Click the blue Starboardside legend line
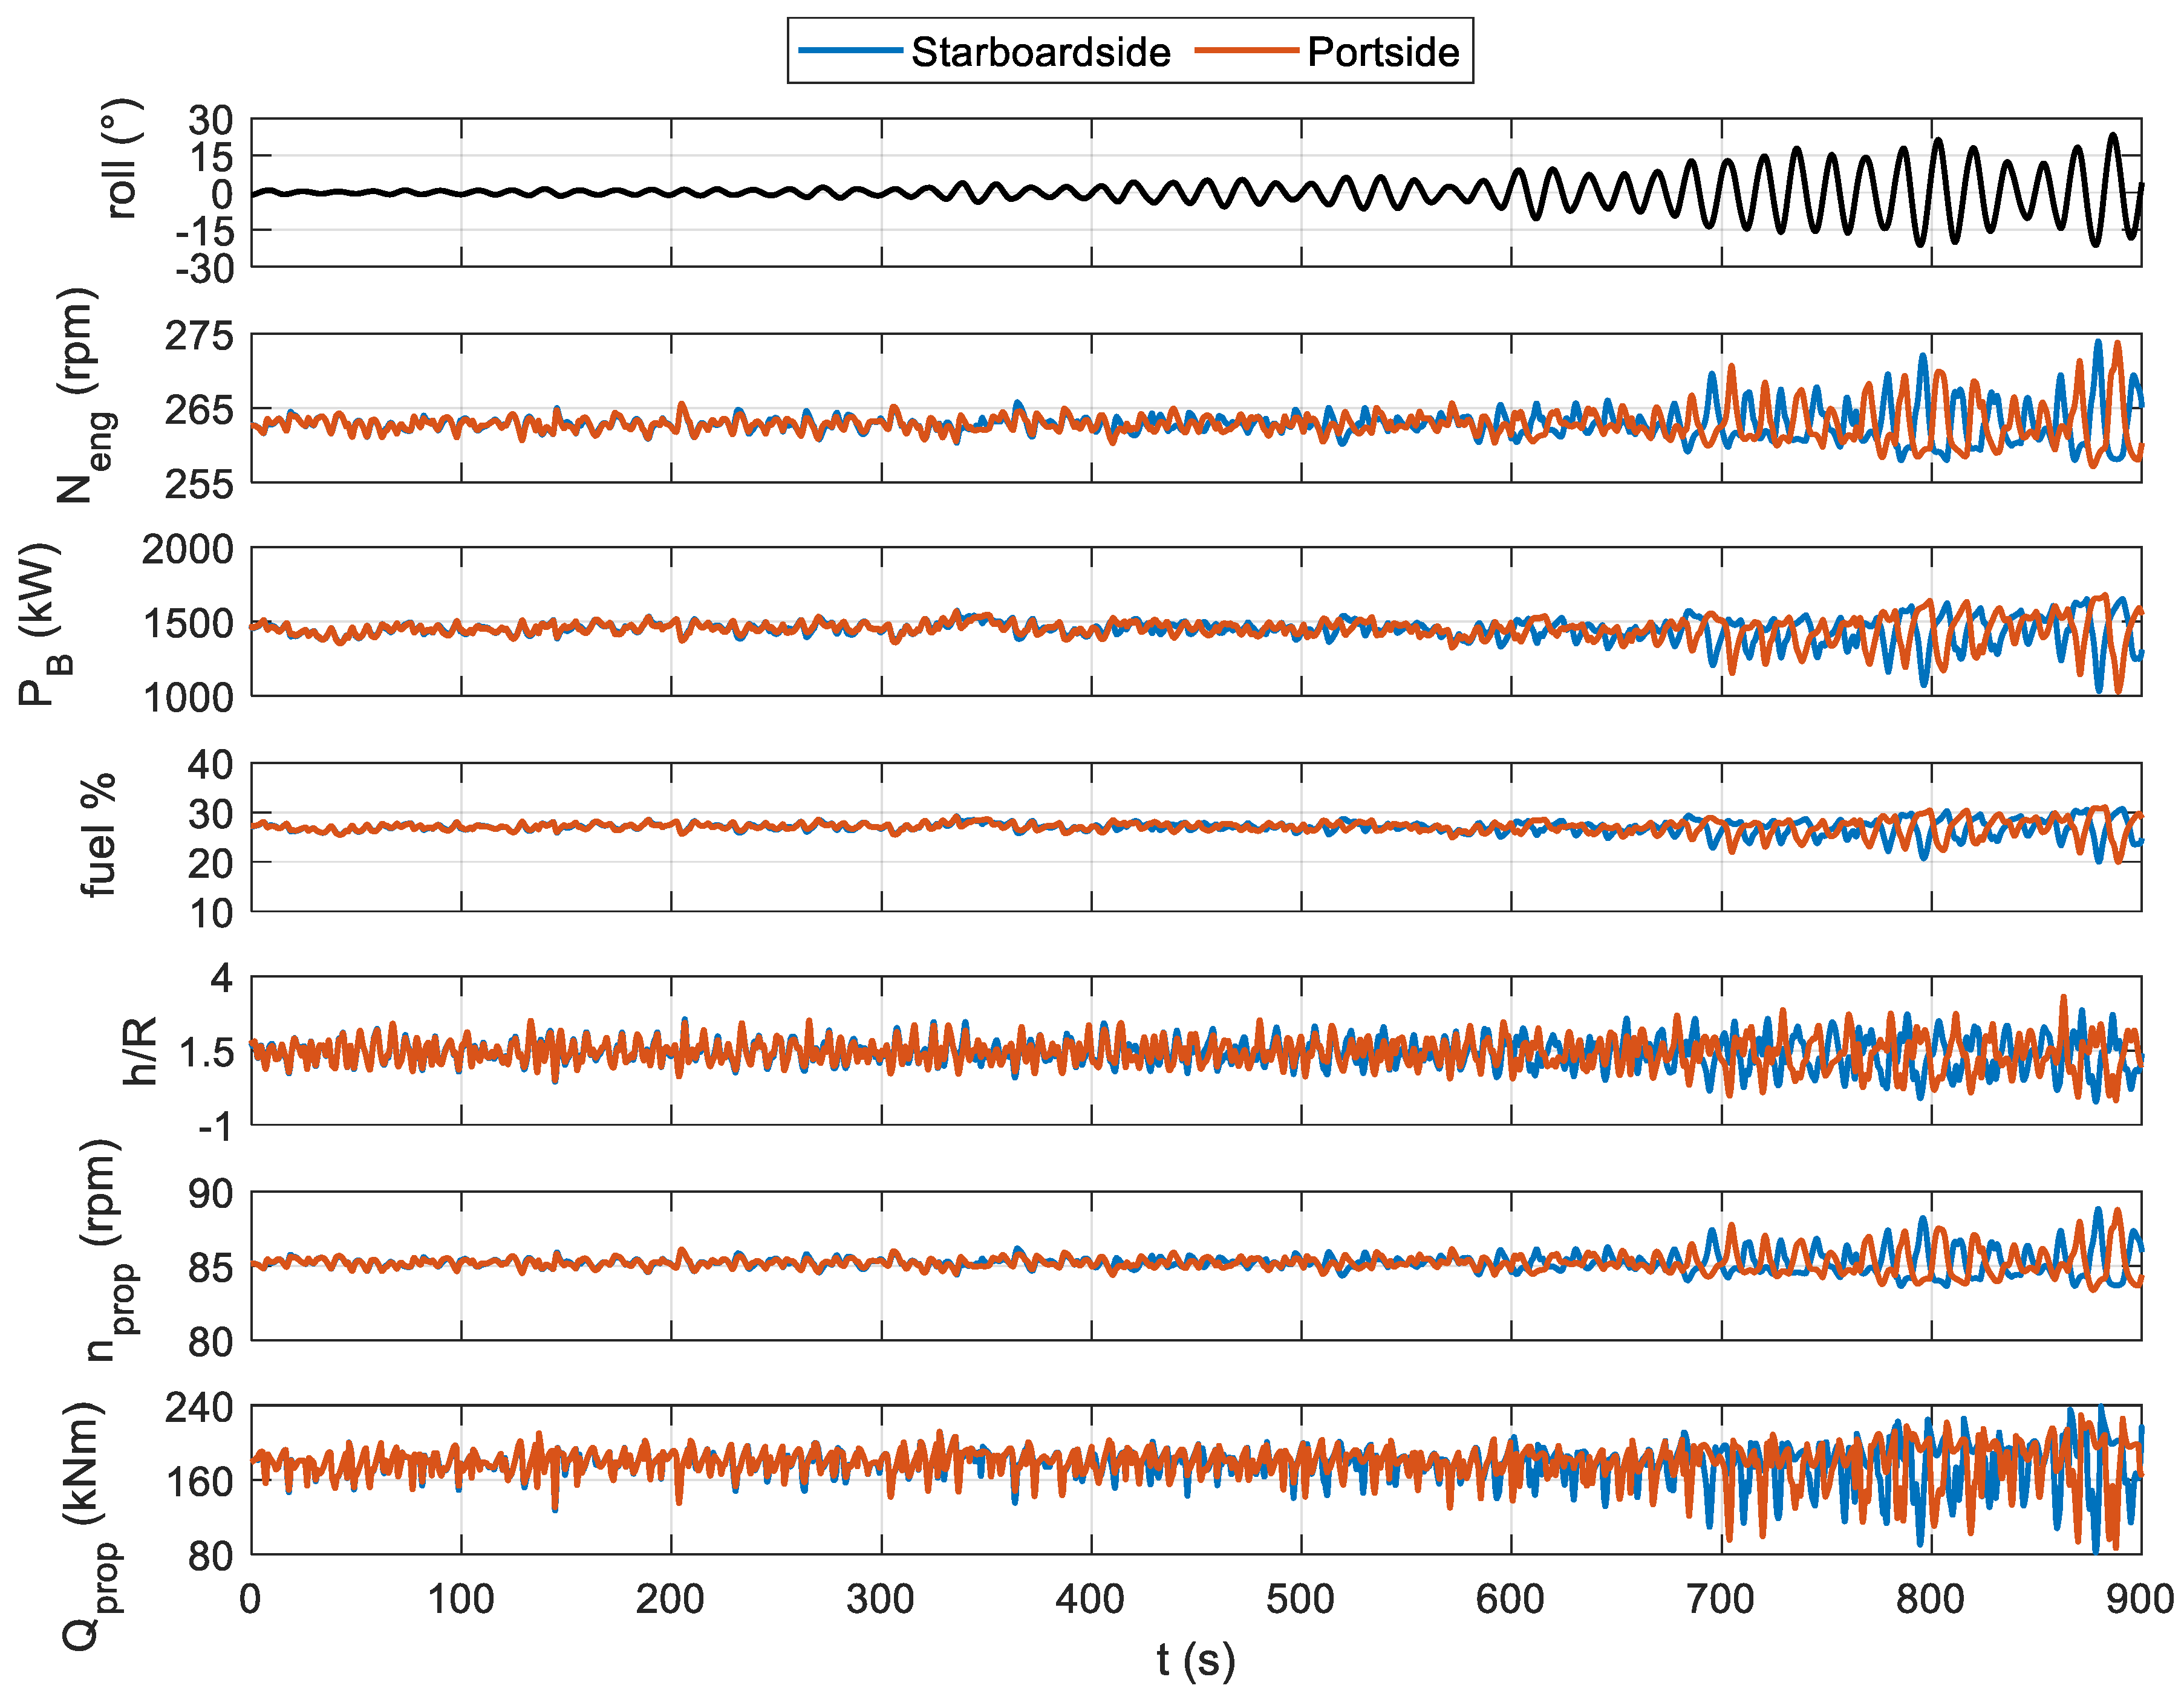2184x1697 pixels. click(x=851, y=51)
